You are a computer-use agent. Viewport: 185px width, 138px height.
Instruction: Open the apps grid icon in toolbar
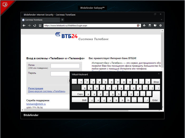40,25
